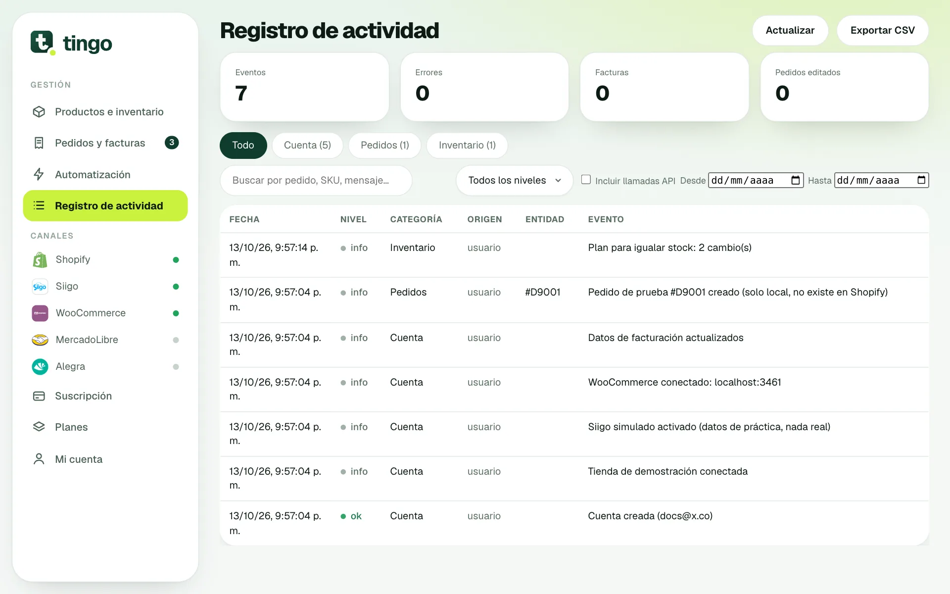
Task: Switch to the Pedidos (1) tab
Action: coord(384,145)
